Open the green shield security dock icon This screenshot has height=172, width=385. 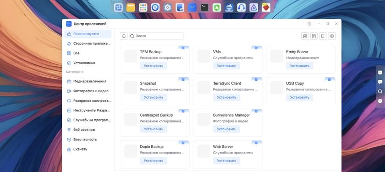point(216,7)
